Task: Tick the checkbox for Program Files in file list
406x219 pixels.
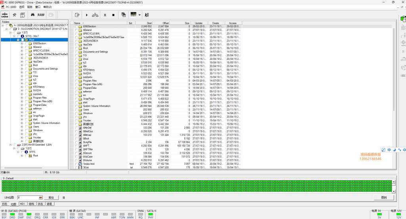Action: click(x=77, y=81)
